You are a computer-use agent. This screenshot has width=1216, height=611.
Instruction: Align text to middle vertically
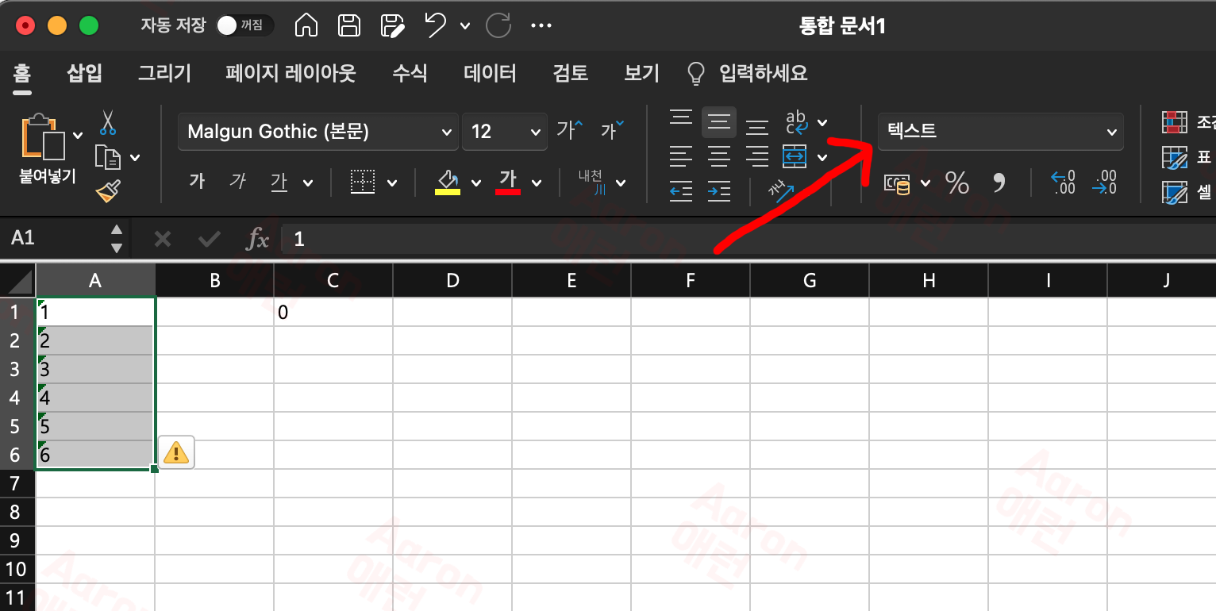719,122
